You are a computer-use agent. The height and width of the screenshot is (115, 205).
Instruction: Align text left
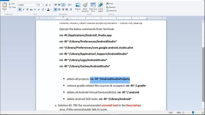(x=55, y=9)
